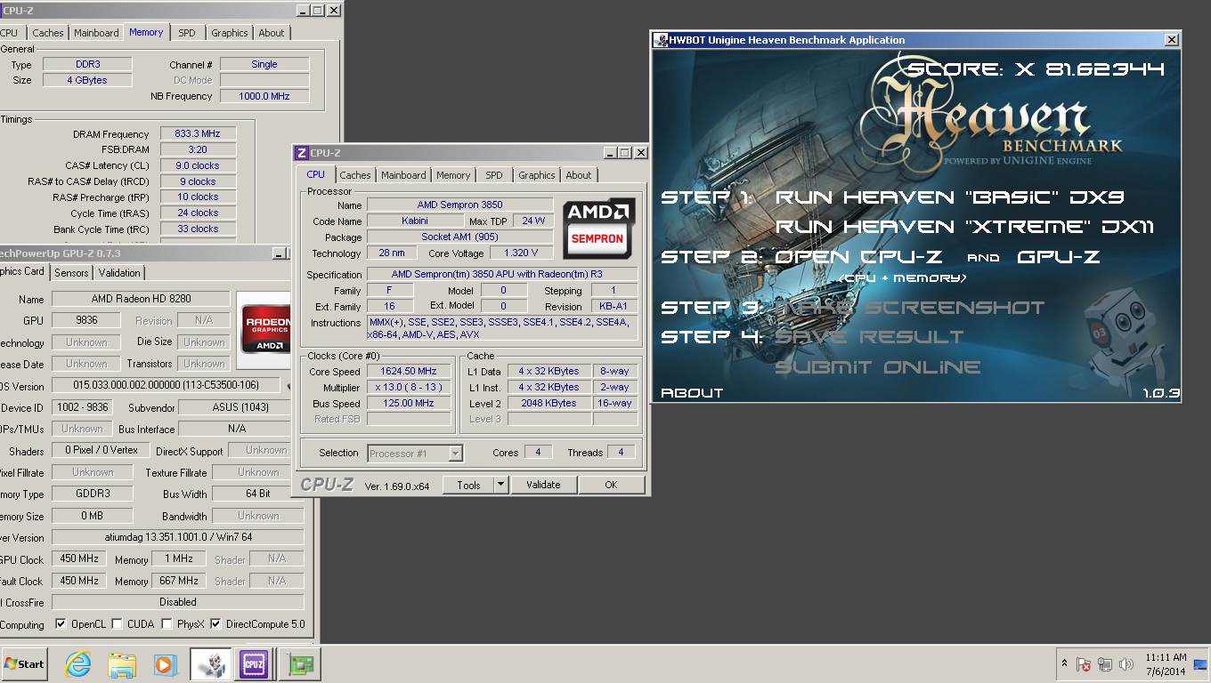Switch to the Mainboard tab in front CPU-Z
Screen dimensions: 1211x683
[403, 175]
